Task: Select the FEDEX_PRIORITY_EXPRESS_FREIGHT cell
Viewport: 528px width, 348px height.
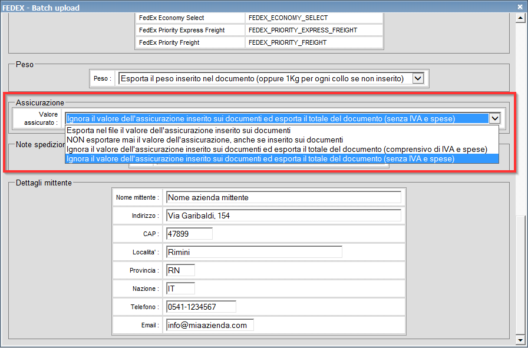Action: click(314, 30)
